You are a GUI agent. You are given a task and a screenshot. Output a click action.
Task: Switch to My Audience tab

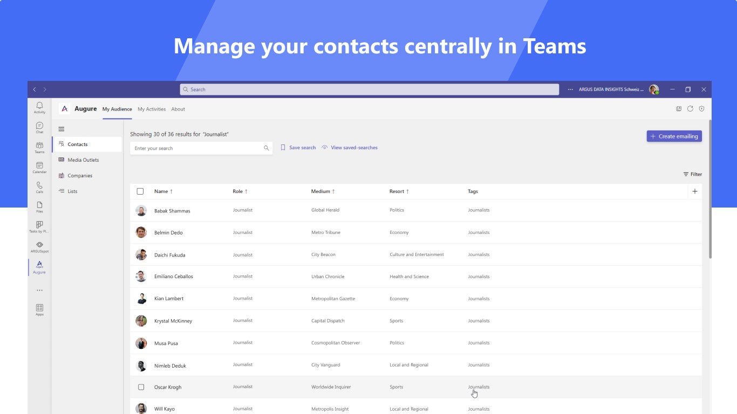pyautogui.click(x=117, y=109)
